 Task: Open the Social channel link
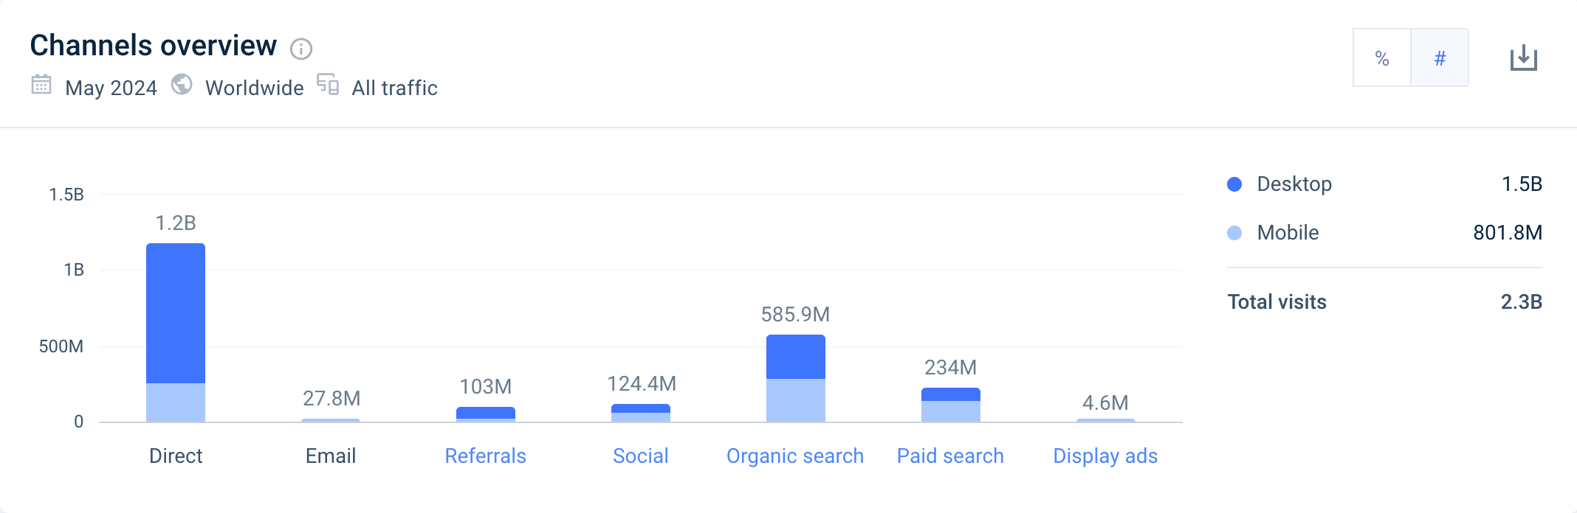tap(640, 456)
